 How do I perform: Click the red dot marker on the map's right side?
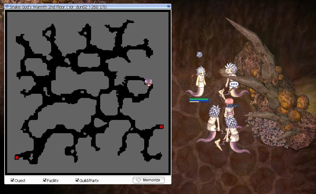[161, 127]
